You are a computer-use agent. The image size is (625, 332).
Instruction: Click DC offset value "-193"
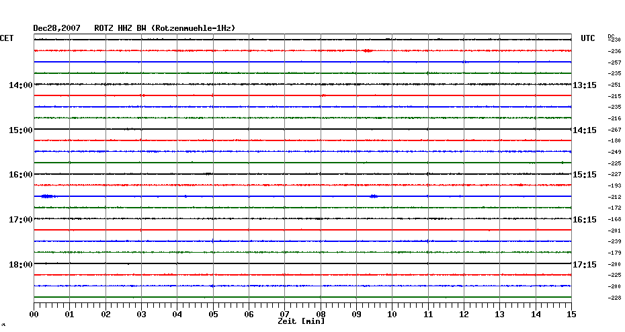tap(614, 185)
